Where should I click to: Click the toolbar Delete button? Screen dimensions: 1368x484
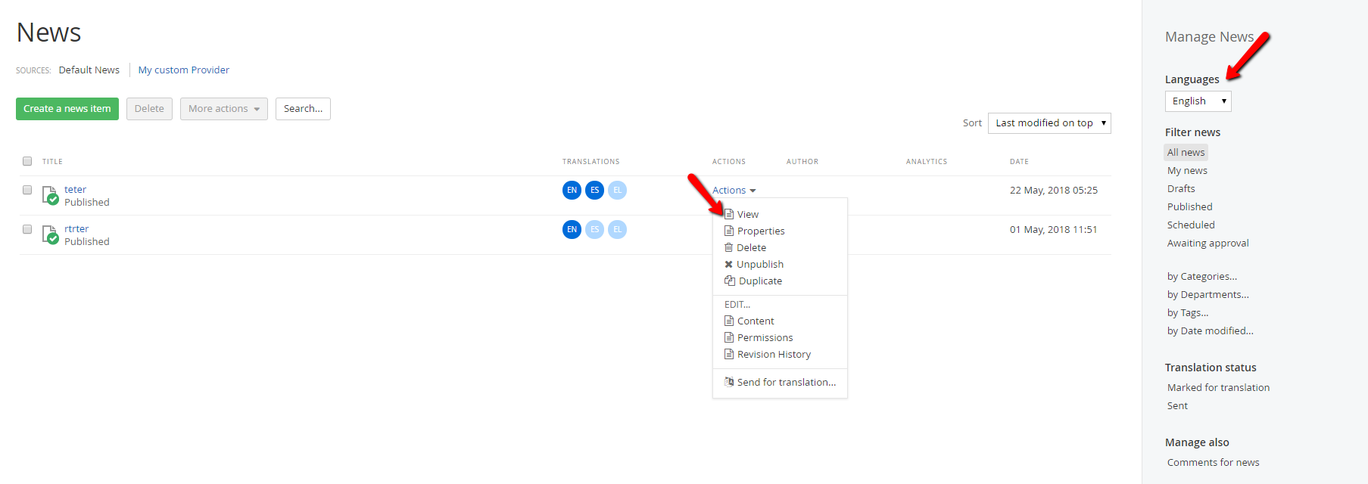click(x=149, y=109)
